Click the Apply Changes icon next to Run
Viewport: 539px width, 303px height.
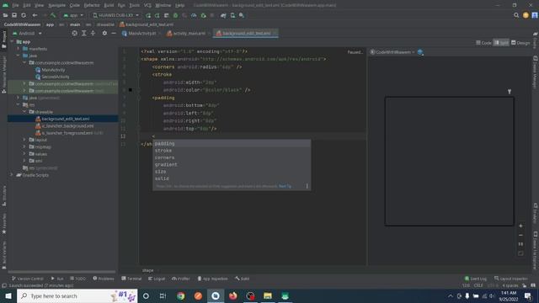coord(157,15)
